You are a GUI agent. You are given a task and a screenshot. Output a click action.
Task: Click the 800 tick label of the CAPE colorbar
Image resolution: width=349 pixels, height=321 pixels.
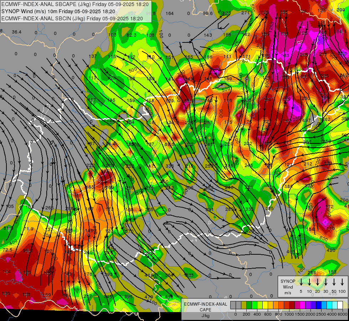click(x=278, y=314)
